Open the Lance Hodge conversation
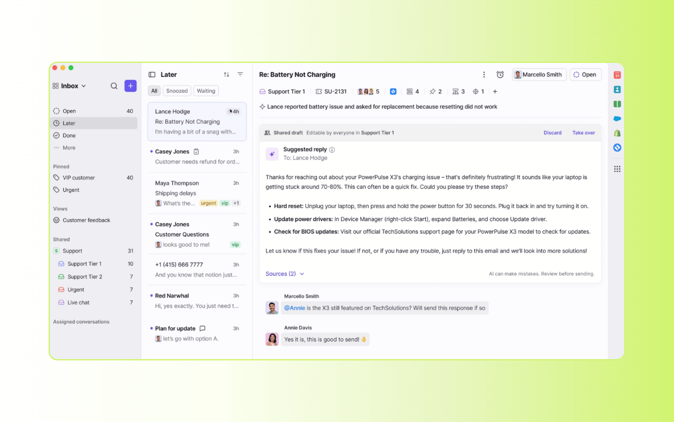 (x=197, y=122)
